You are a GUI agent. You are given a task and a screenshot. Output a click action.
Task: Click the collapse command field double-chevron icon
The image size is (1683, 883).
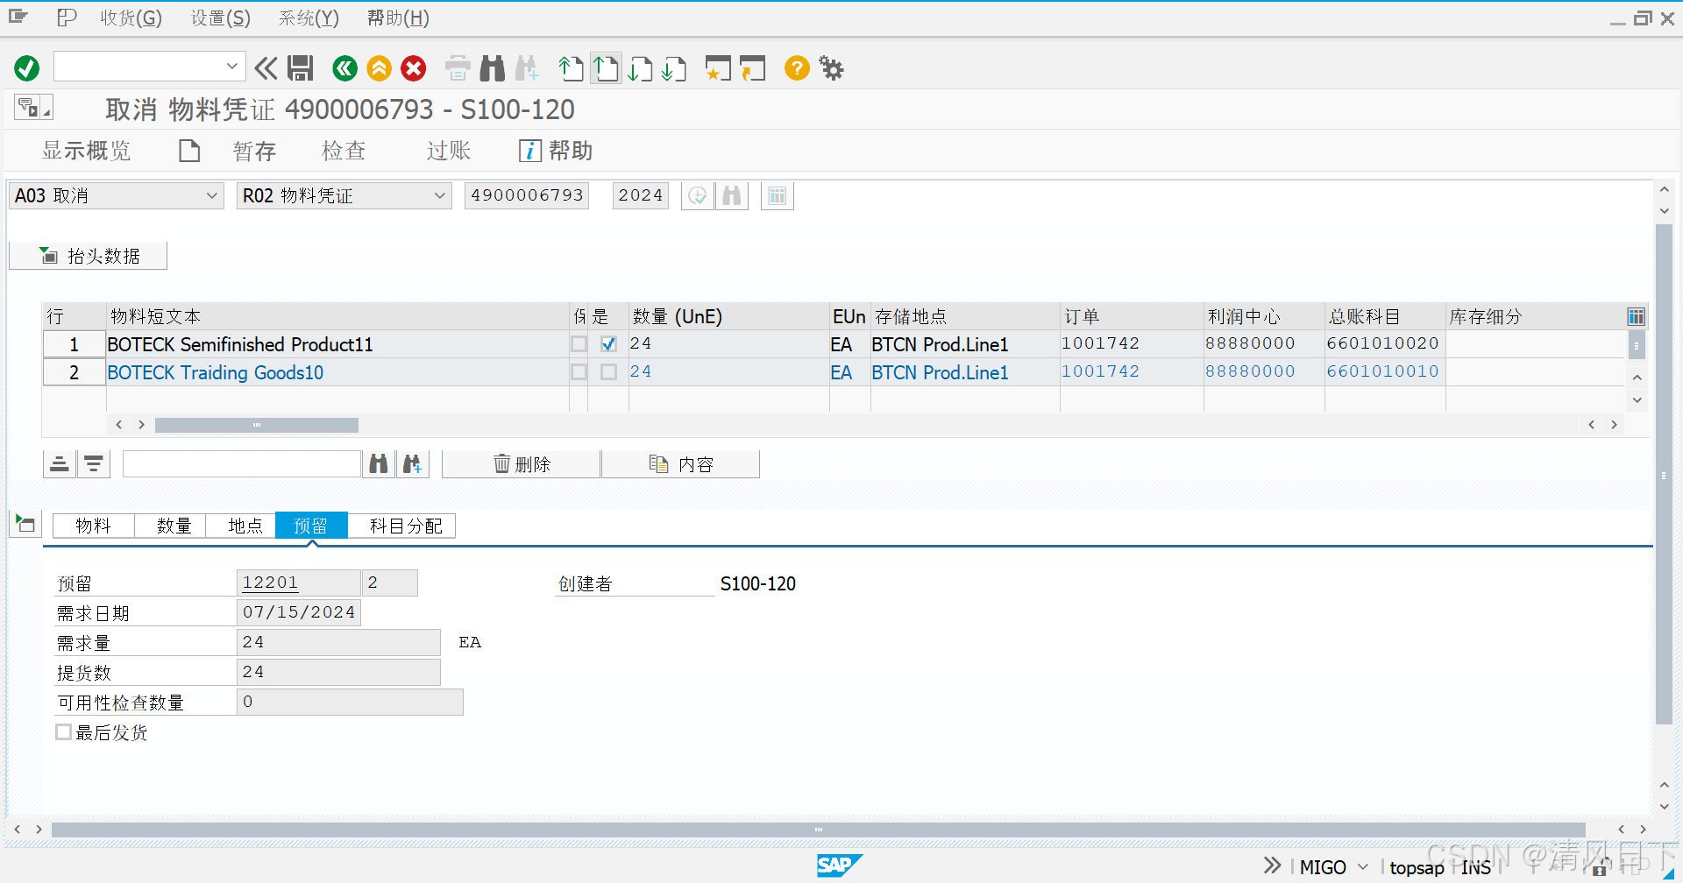tap(266, 68)
